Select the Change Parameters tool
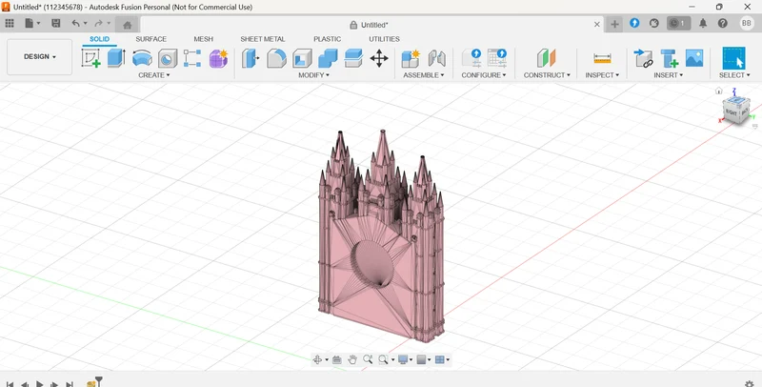Screen dimensions: 762x387 [x=471, y=58]
